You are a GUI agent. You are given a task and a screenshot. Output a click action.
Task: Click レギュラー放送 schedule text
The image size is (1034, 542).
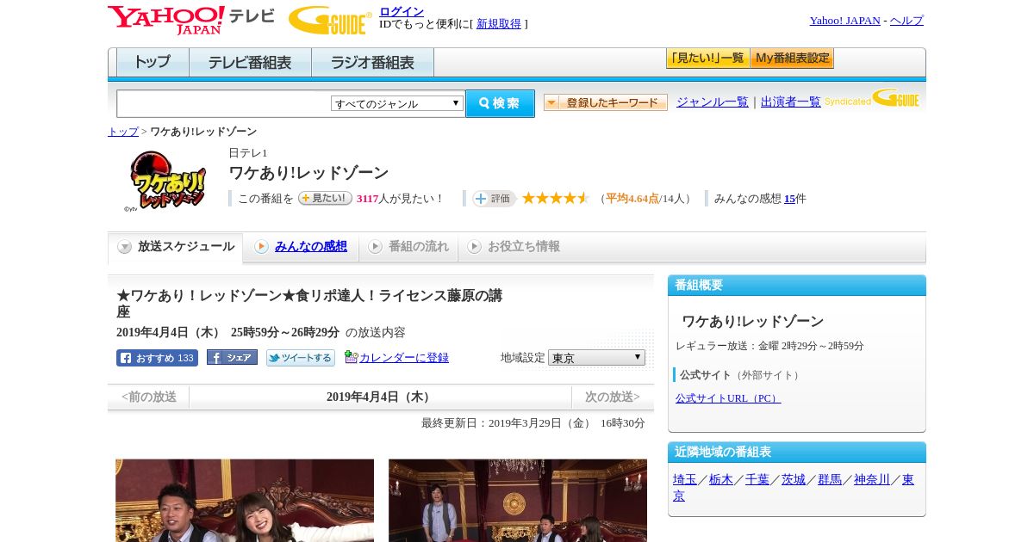[769, 346]
